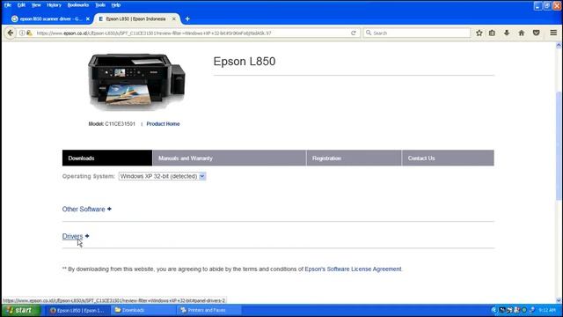Image resolution: width=563 pixels, height=317 pixels.
Task: Open Printers and Faxes taskbar window
Action: click(208, 310)
